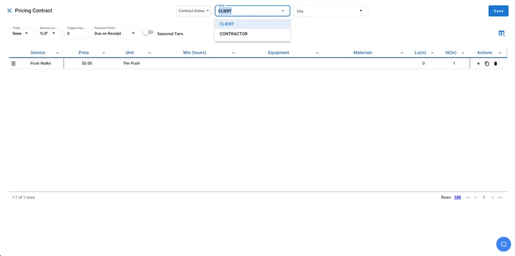Click page number 1
515x256 pixels.
pyautogui.click(x=484, y=197)
